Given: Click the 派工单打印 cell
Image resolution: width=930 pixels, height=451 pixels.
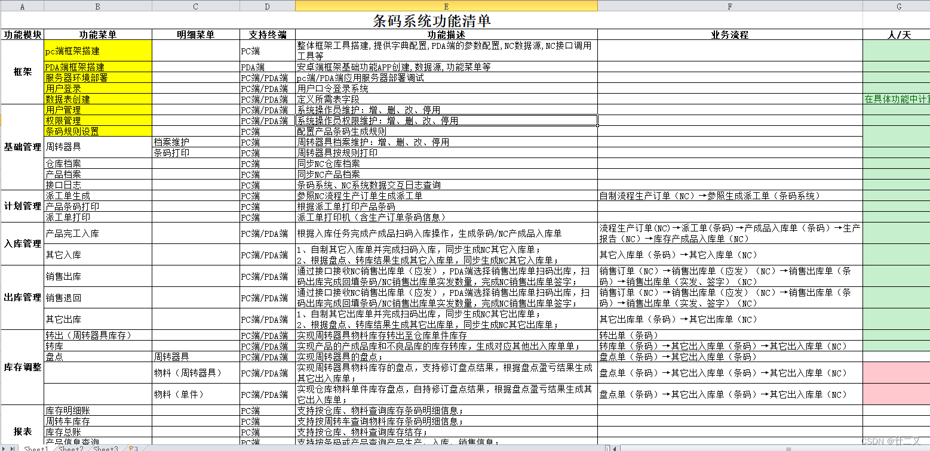Looking at the screenshot, I should point(98,217).
